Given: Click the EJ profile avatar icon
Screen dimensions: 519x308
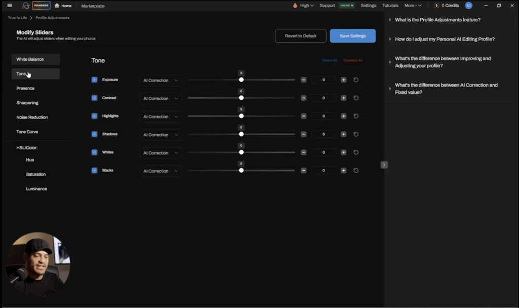Looking at the screenshot, I should tap(467, 6).
